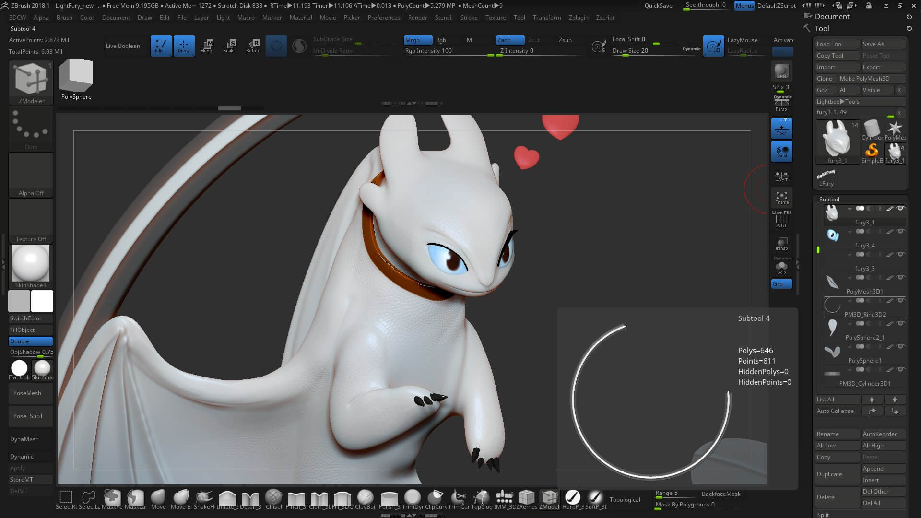
Task: Toggle Solo mode icon
Action: tap(781, 267)
